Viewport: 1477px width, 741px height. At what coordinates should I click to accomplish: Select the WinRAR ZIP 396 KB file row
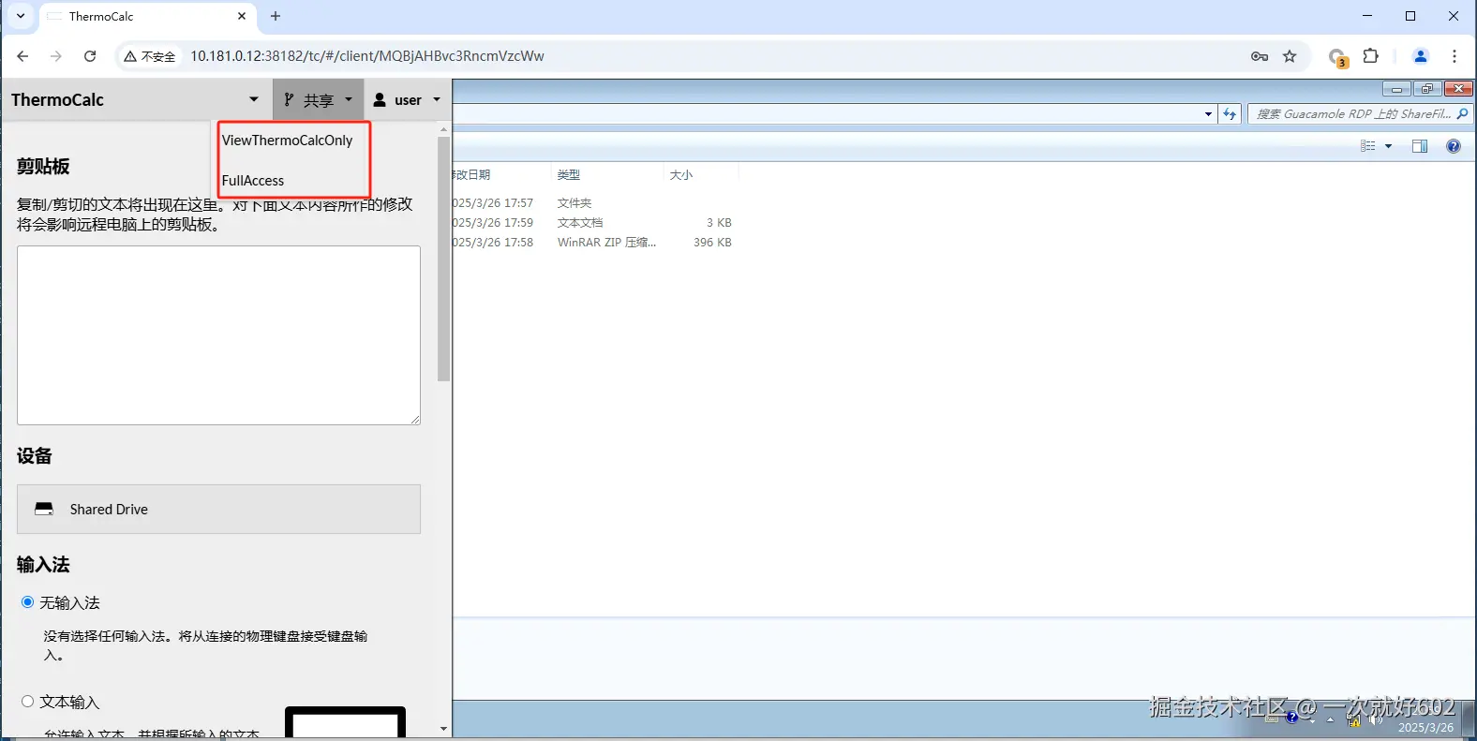tap(593, 243)
